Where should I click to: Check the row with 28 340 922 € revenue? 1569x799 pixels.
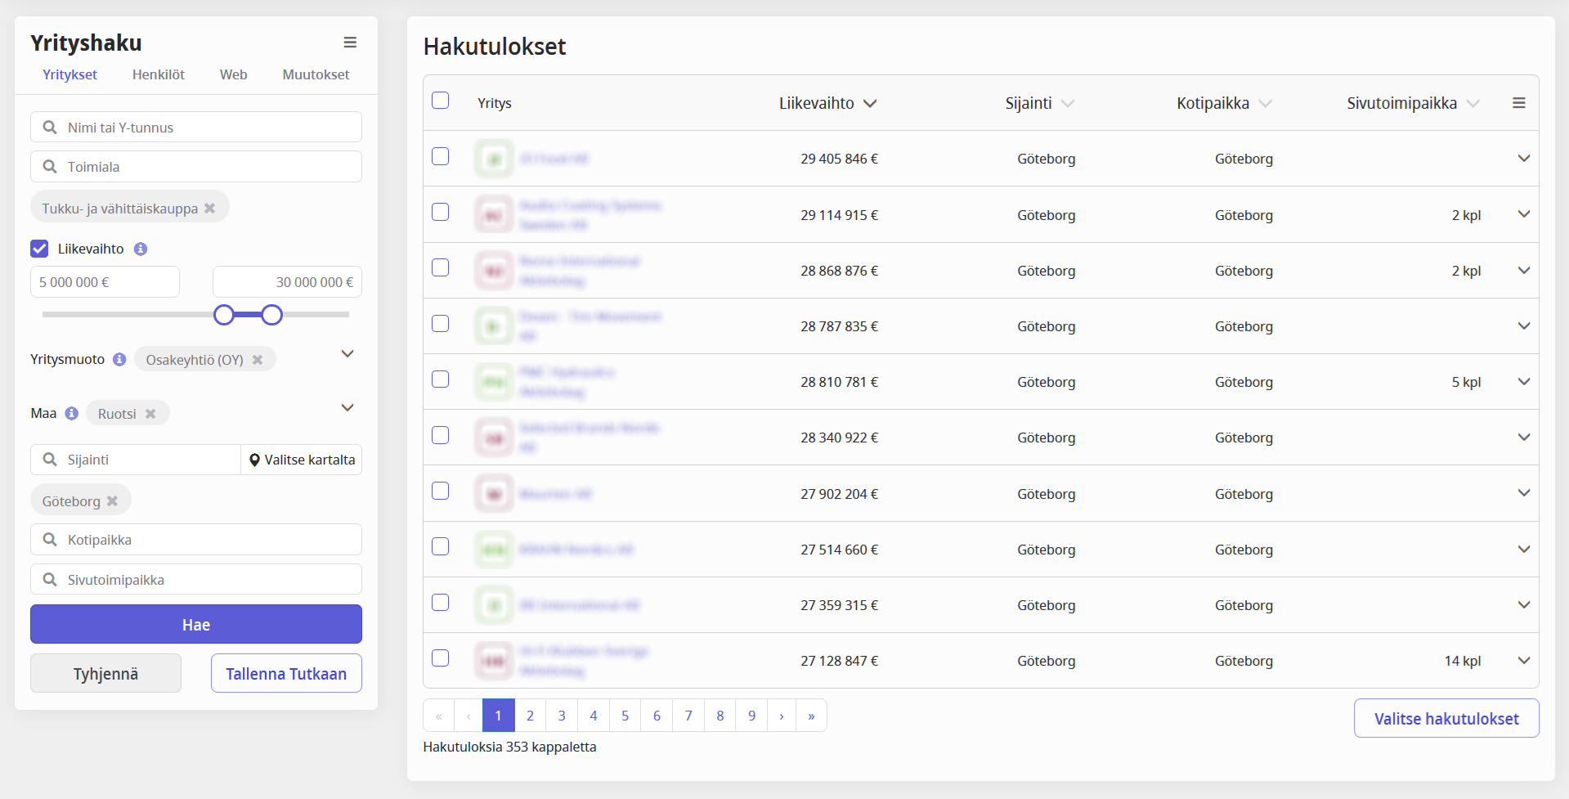click(x=441, y=434)
